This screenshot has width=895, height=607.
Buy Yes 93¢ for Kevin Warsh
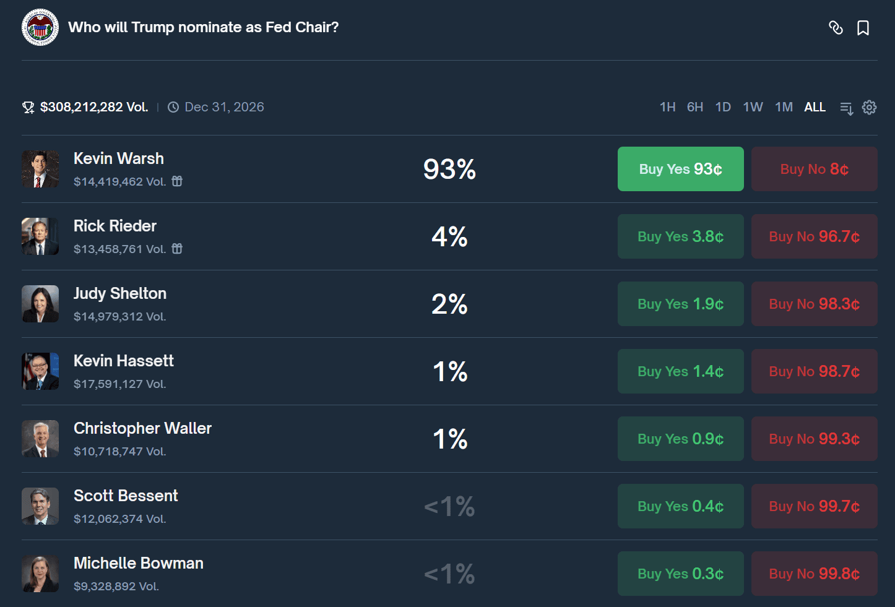(x=680, y=169)
